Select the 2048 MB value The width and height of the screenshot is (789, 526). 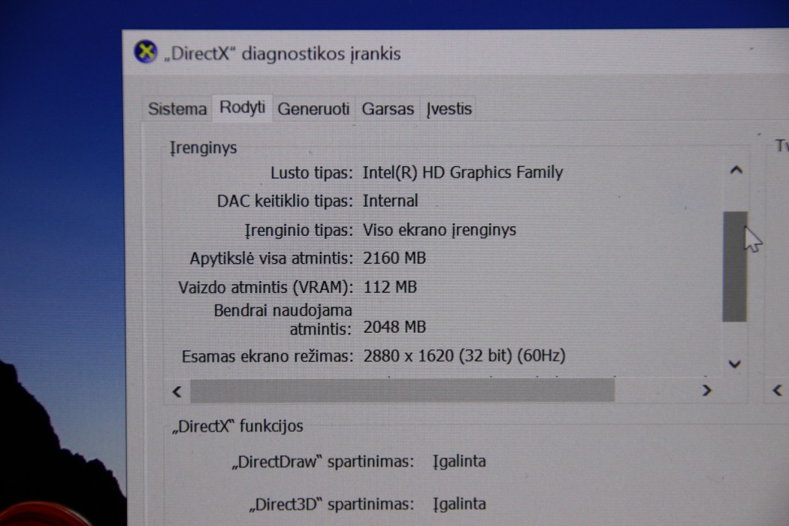pos(394,327)
